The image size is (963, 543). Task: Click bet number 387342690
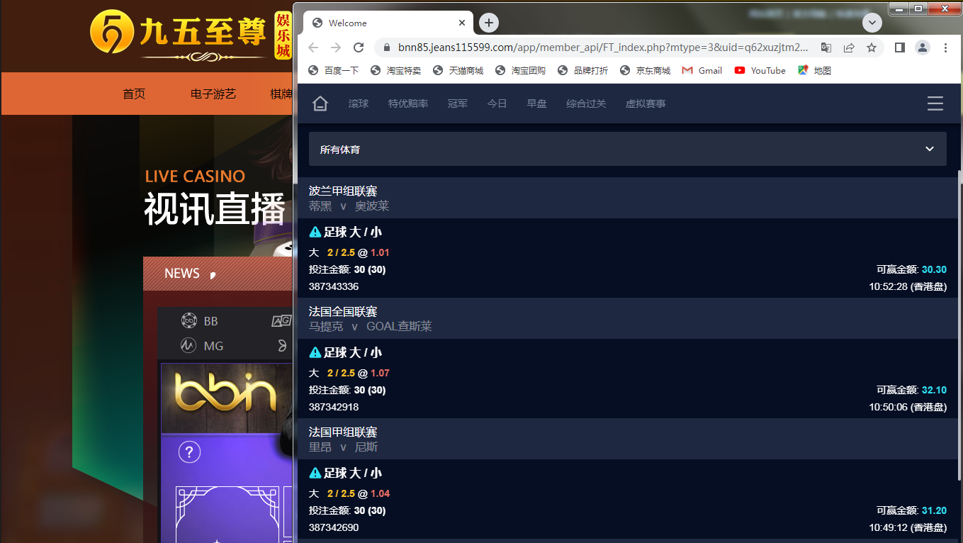334,527
